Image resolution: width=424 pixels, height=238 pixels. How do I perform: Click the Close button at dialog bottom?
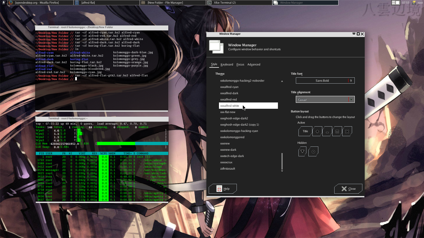348,189
